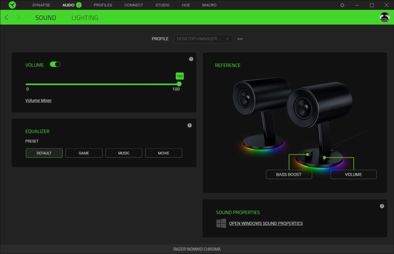Open the profile options three-dot menu

[x=240, y=39]
